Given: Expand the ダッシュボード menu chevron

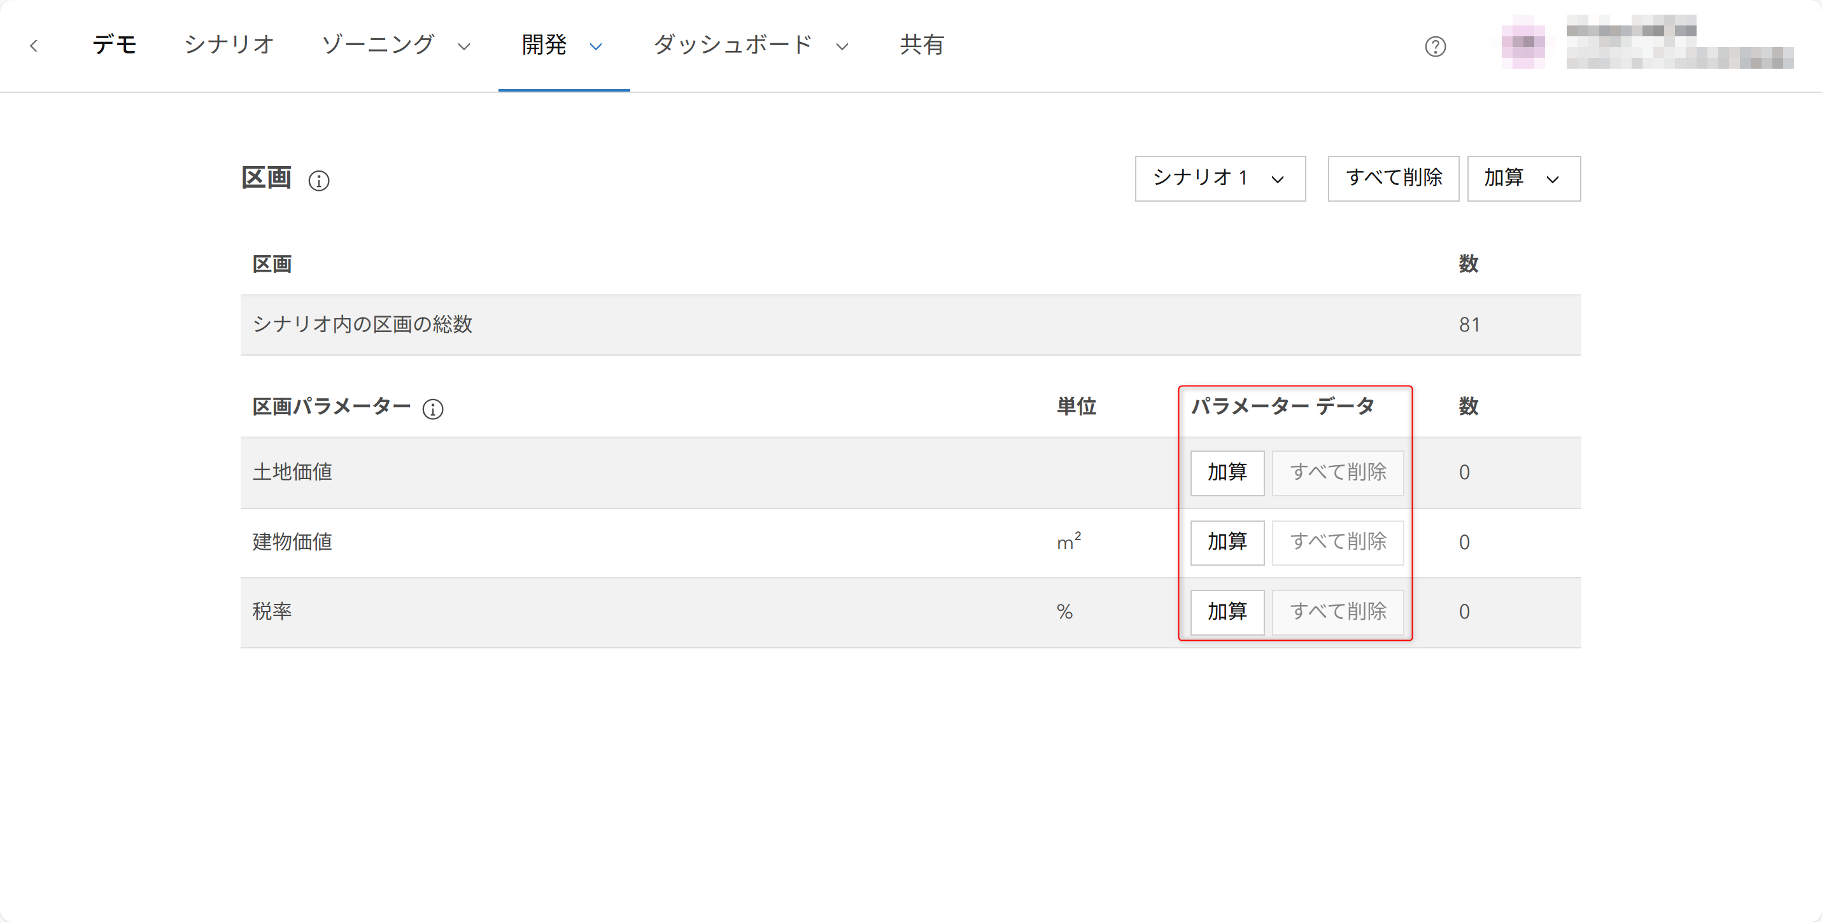Looking at the screenshot, I should click(x=842, y=46).
